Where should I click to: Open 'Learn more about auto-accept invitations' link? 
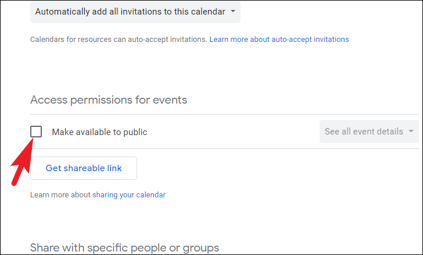[x=279, y=40]
